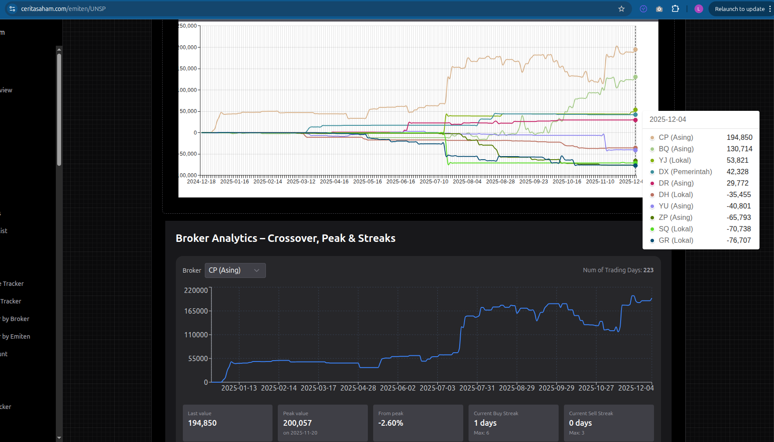Image resolution: width=774 pixels, height=442 pixels.
Task: Open the 'by Emiten' sidebar menu item
Action: click(16, 336)
